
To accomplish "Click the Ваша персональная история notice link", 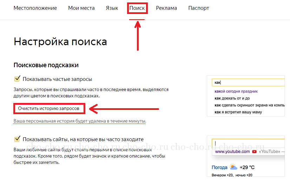I will (79, 121).
